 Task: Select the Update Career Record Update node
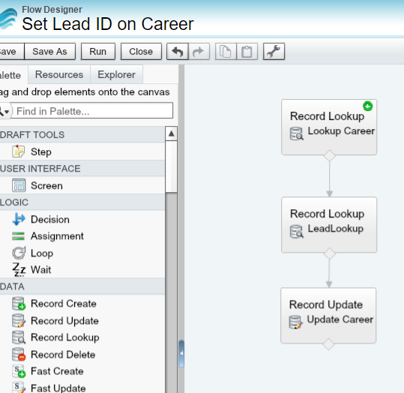[x=328, y=316]
